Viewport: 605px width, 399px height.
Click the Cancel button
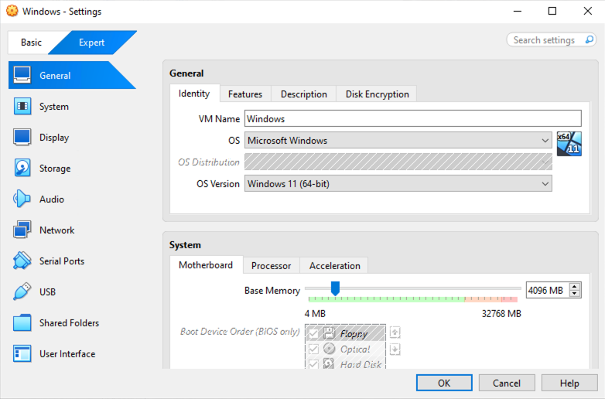507,383
